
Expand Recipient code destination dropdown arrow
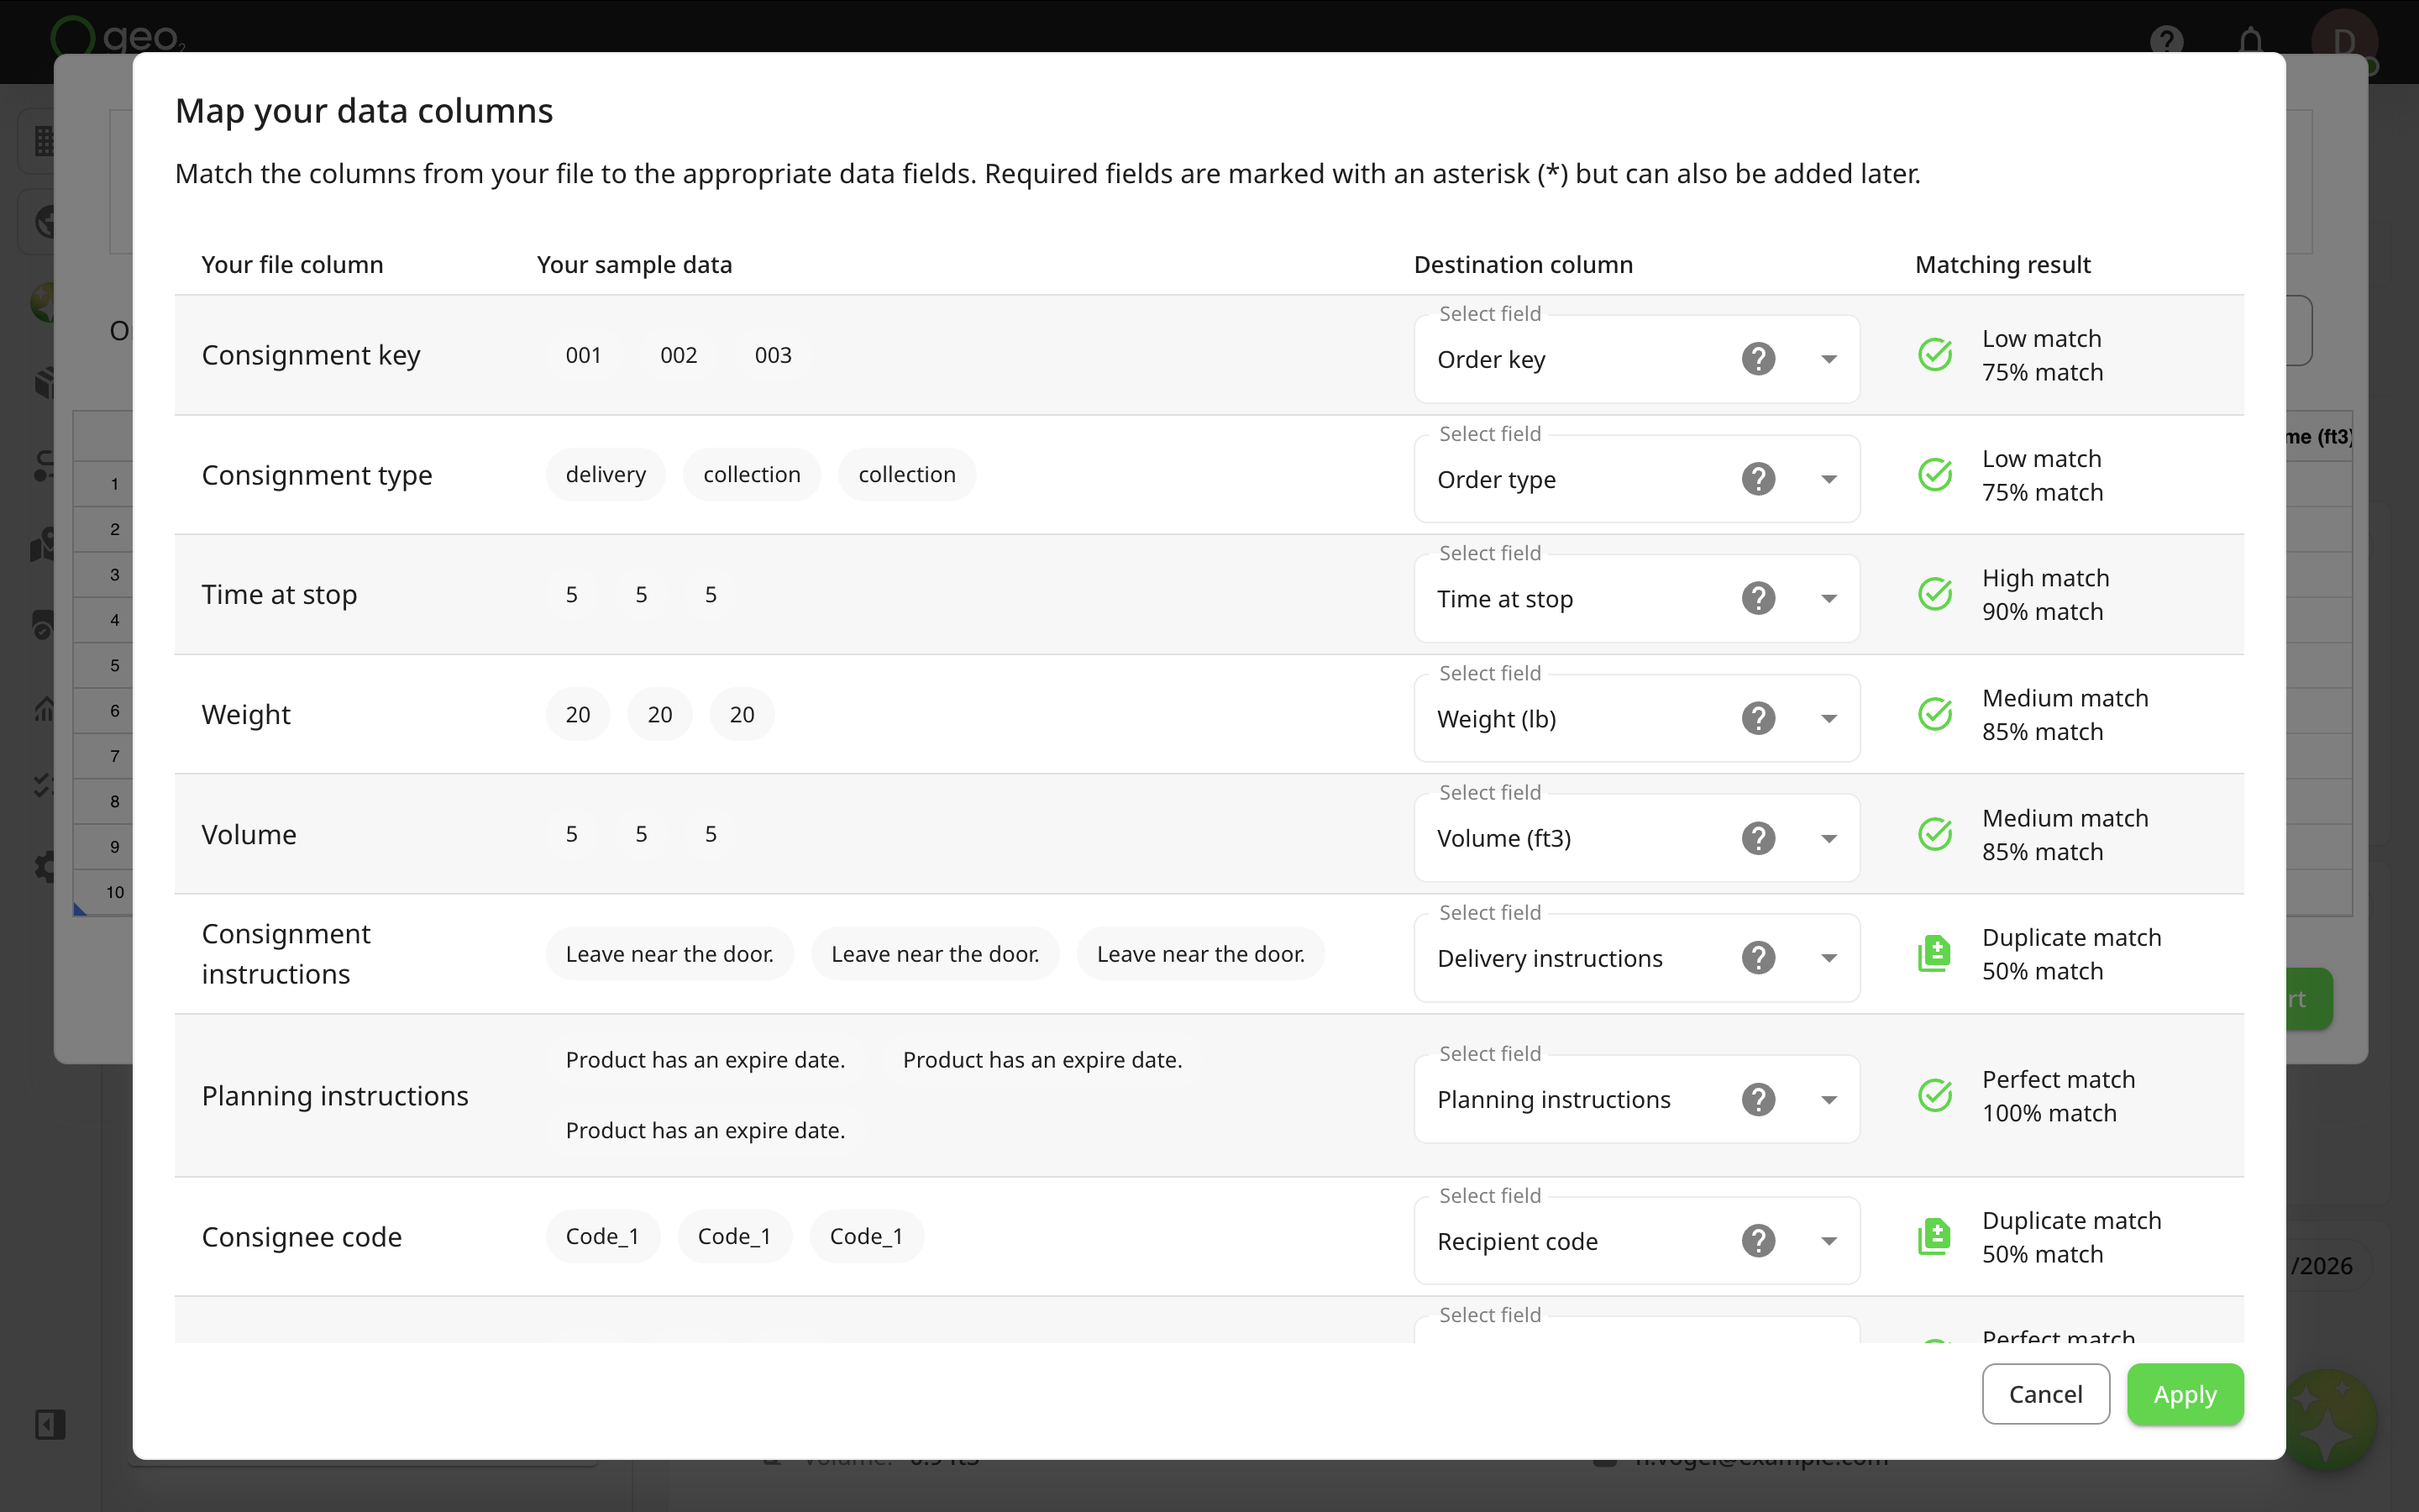[x=1829, y=1241]
